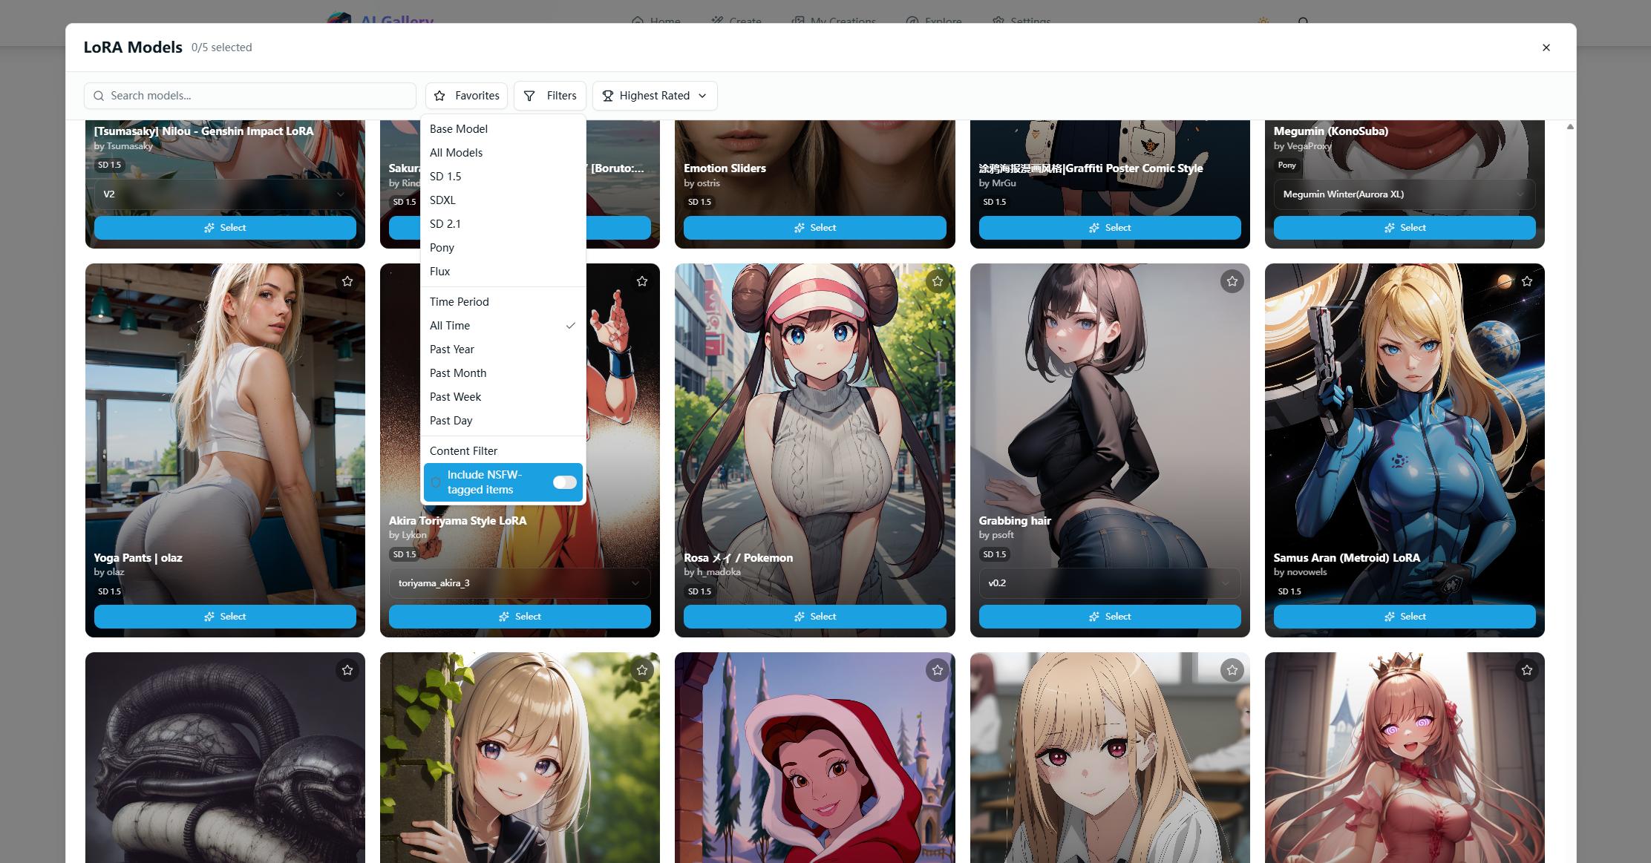Expand the V2 version dropdown for Nilou

pyautogui.click(x=225, y=194)
